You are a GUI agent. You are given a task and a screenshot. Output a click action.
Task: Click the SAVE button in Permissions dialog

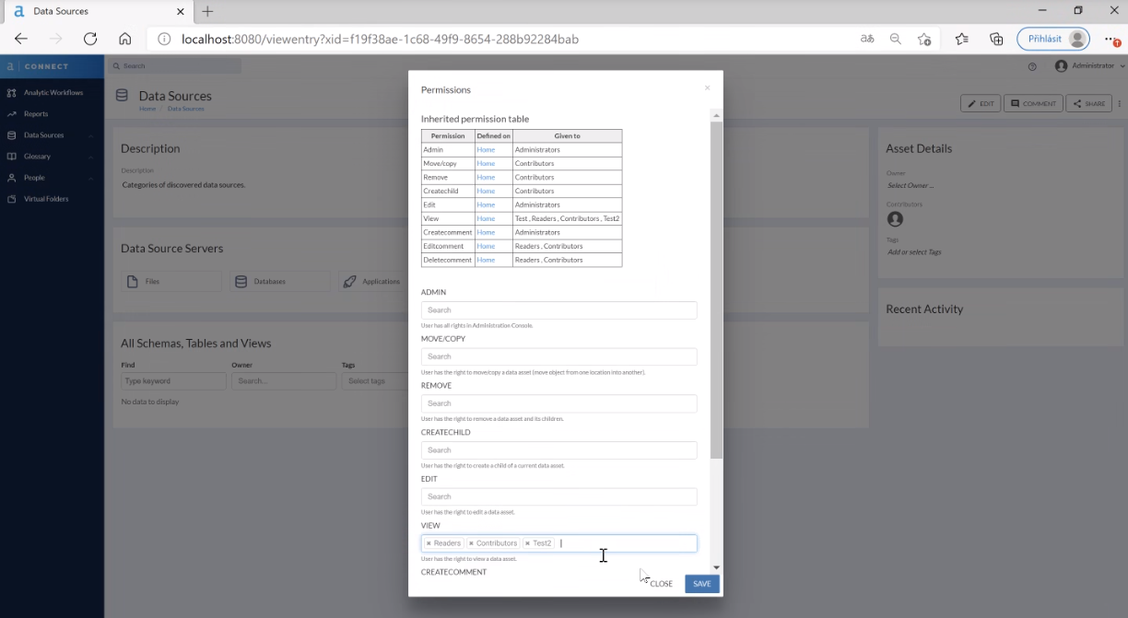click(x=701, y=583)
